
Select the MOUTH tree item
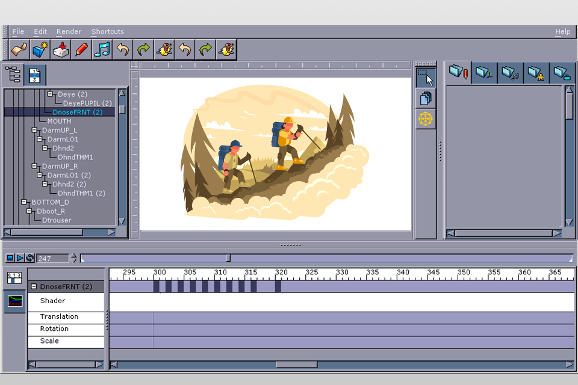coord(59,121)
